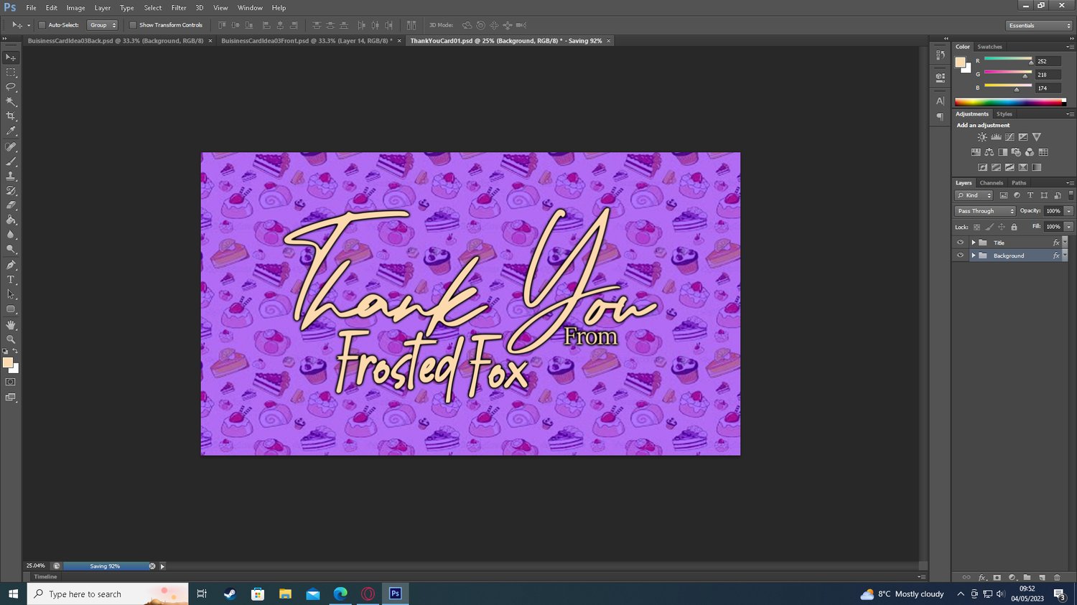Screen dimensions: 1077x605
Task: Select the Zoom tool
Action: click(11, 339)
